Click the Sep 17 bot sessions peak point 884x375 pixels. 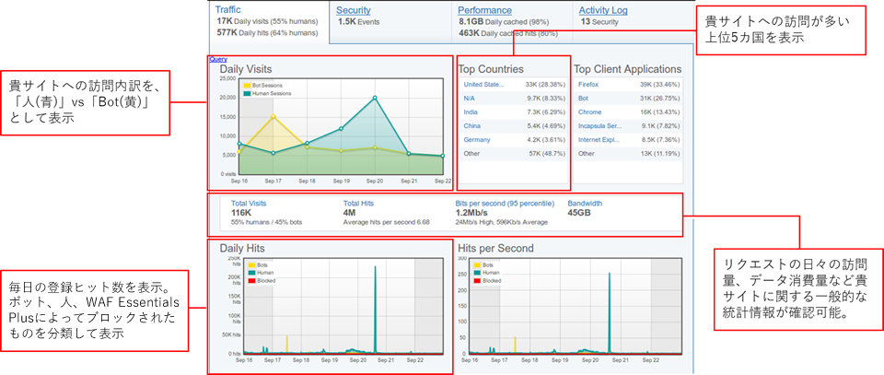273,116
